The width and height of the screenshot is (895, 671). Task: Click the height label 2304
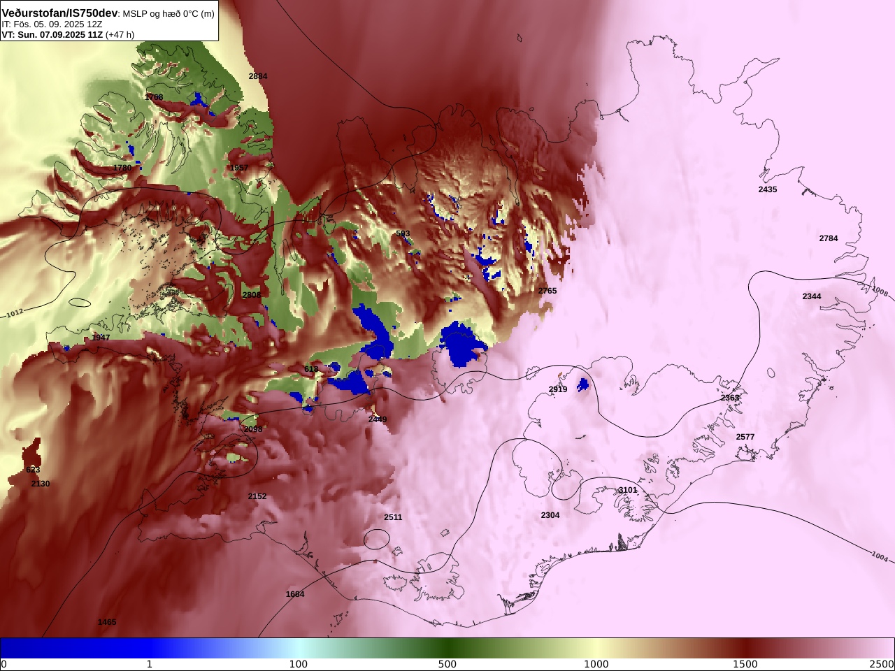[550, 515]
